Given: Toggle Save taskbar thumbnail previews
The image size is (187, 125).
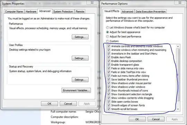Looking at the screenshot, I should click(x=109, y=79).
